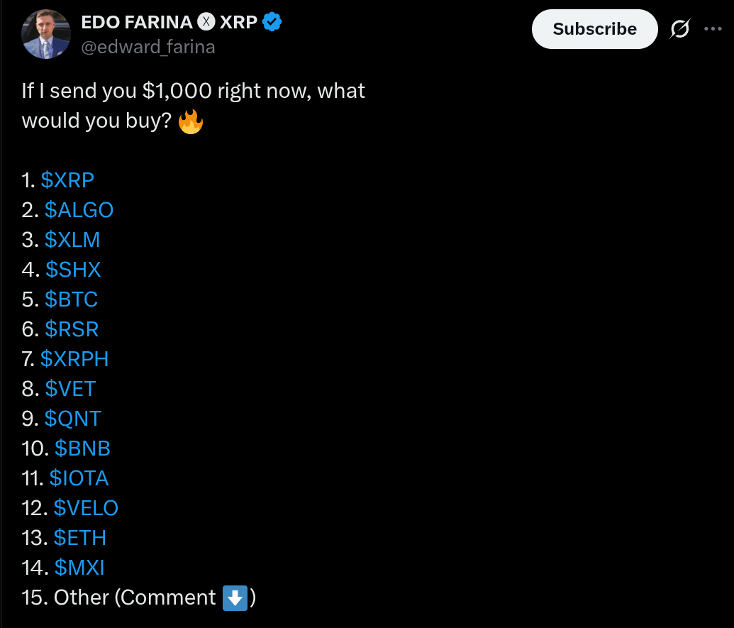The height and width of the screenshot is (628, 734).
Task: Click the $XLM cashtag link
Action: click(x=72, y=240)
